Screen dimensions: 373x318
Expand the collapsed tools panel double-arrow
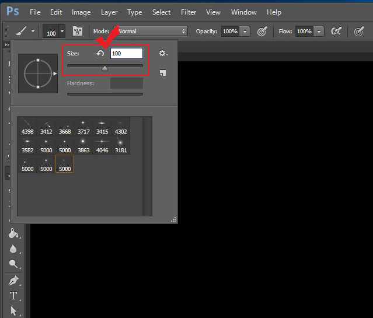7,44
